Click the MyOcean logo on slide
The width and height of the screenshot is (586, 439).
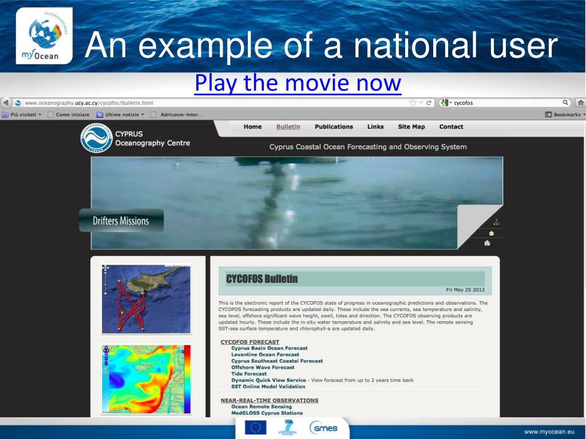click(x=44, y=36)
